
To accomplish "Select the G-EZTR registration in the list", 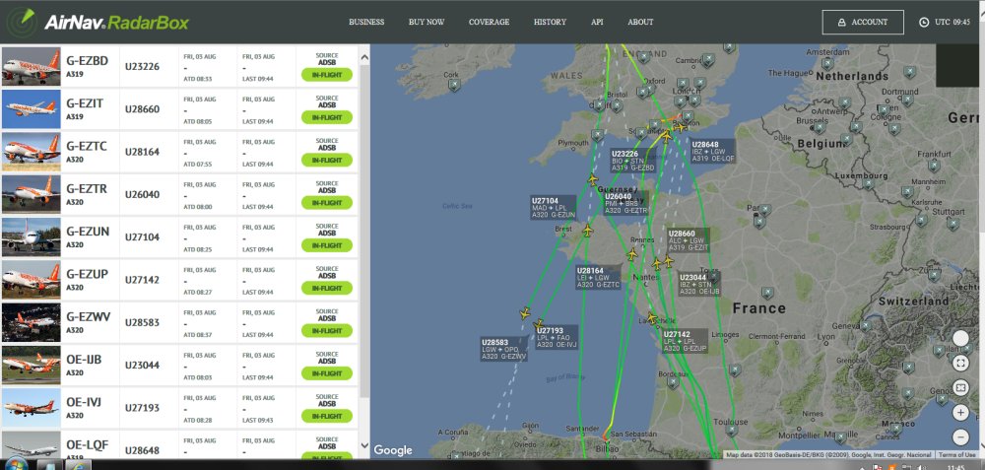I will click(x=87, y=189).
